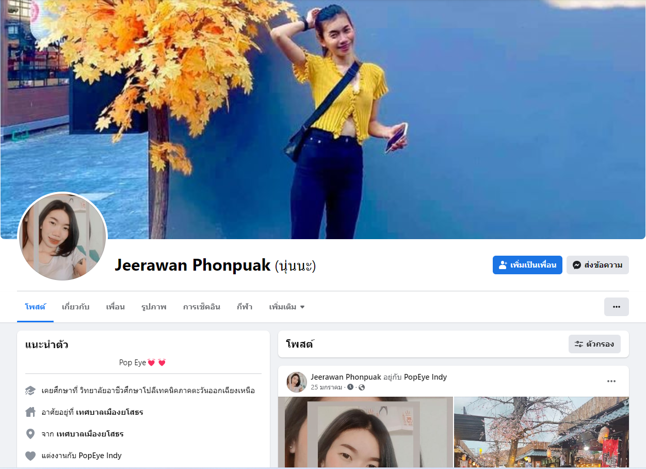
Task: Click the heart relationship status icon
Action: 30,456
